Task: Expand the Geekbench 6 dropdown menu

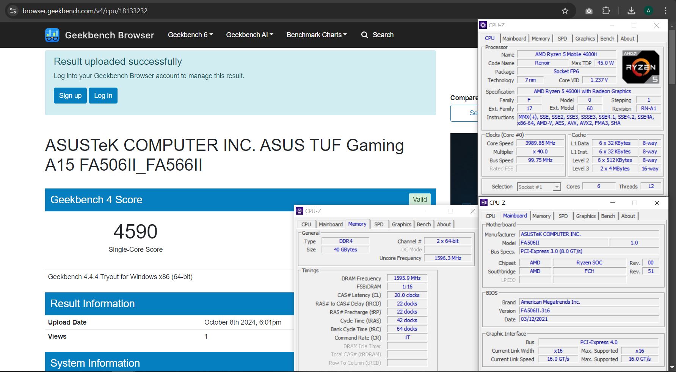Action: (x=190, y=35)
